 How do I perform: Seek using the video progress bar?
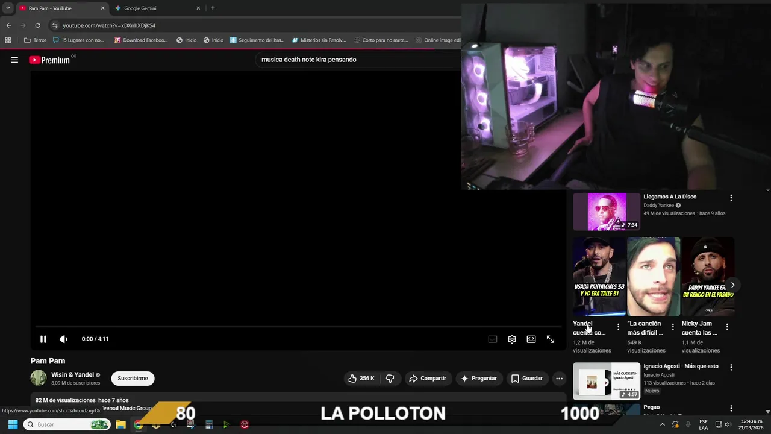298,327
